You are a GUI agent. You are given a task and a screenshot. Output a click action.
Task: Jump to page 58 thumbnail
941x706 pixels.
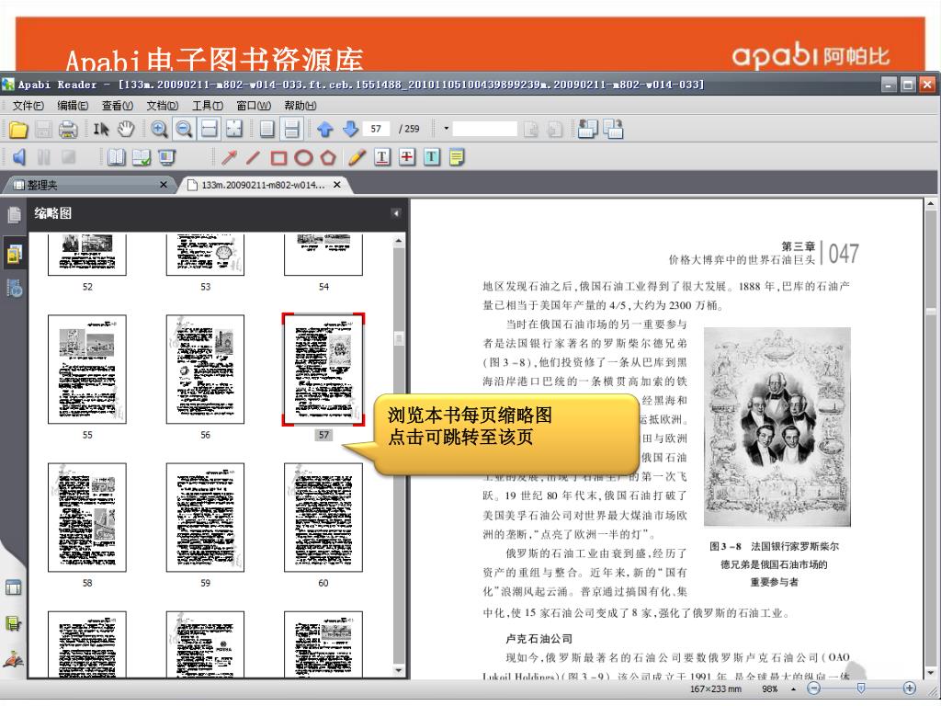click(87, 518)
